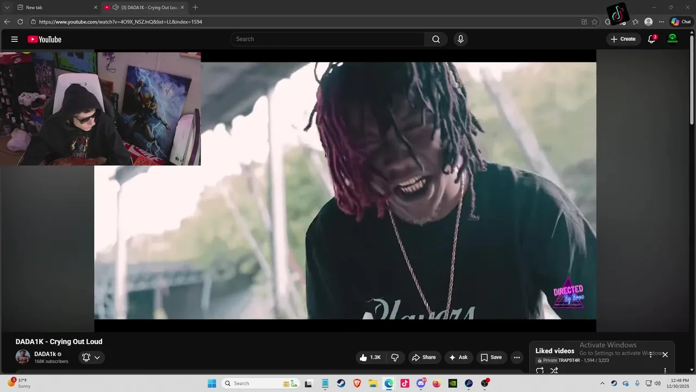Open the address bar apps icon
Screen dimensions: 696x392
click(584, 22)
